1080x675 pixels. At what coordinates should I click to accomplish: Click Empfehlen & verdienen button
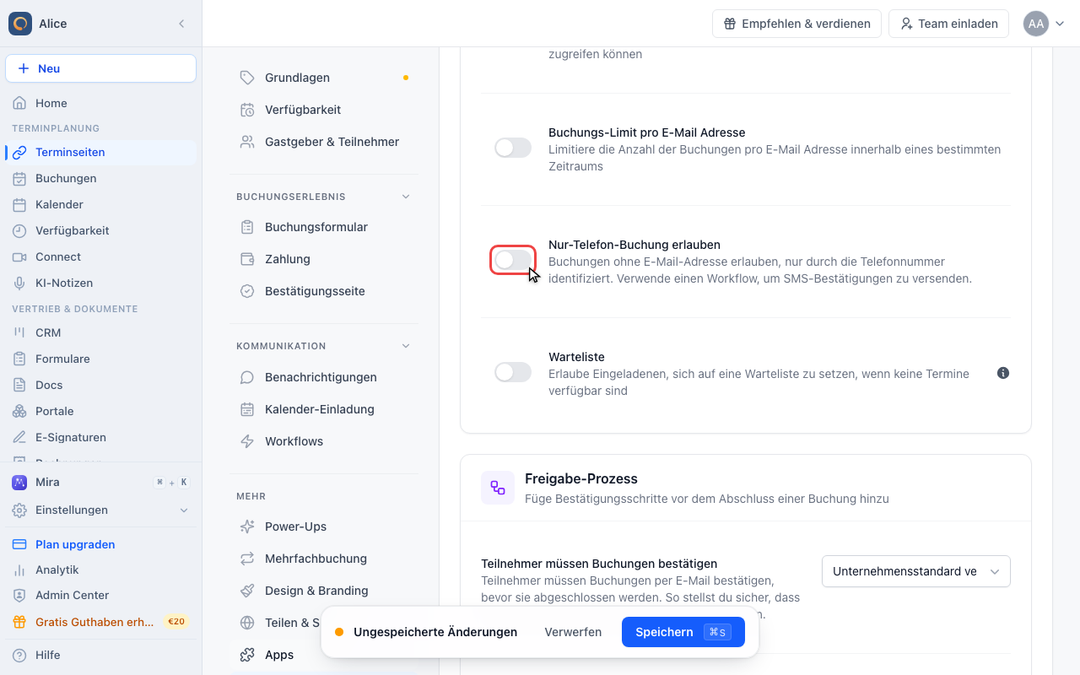point(797,24)
